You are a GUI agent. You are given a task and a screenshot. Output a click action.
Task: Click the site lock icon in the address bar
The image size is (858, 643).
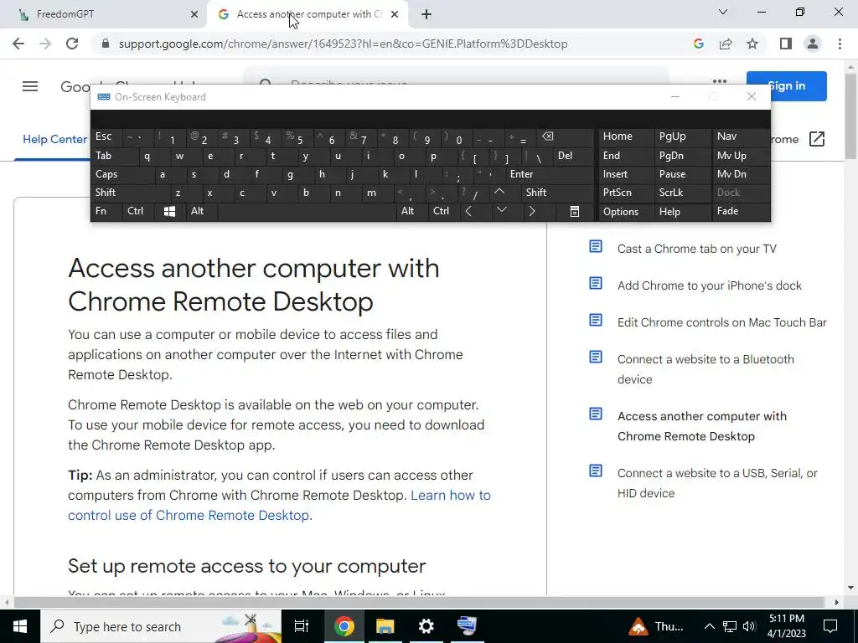pos(106,44)
